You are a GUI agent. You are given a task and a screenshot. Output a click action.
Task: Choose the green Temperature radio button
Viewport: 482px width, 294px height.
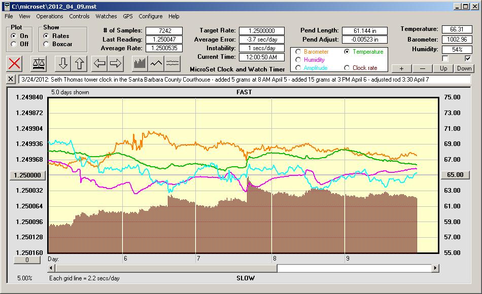coord(347,52)
